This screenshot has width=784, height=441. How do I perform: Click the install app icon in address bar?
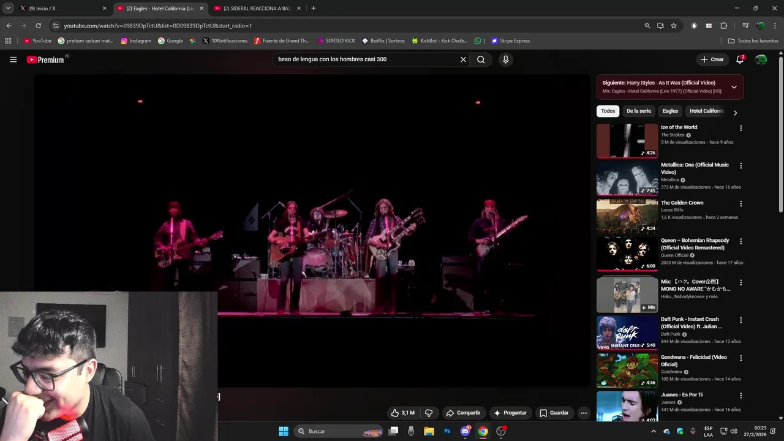click(x=660, y=26)
